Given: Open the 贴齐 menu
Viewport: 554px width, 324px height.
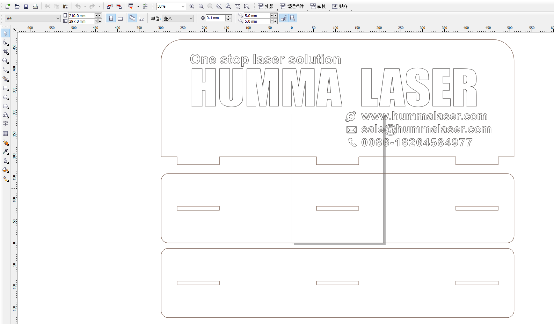Looking at the screenshot, I should click(340, 6).
